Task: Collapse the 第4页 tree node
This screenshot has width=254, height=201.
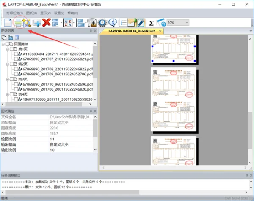Action: (x=7, y=94)
